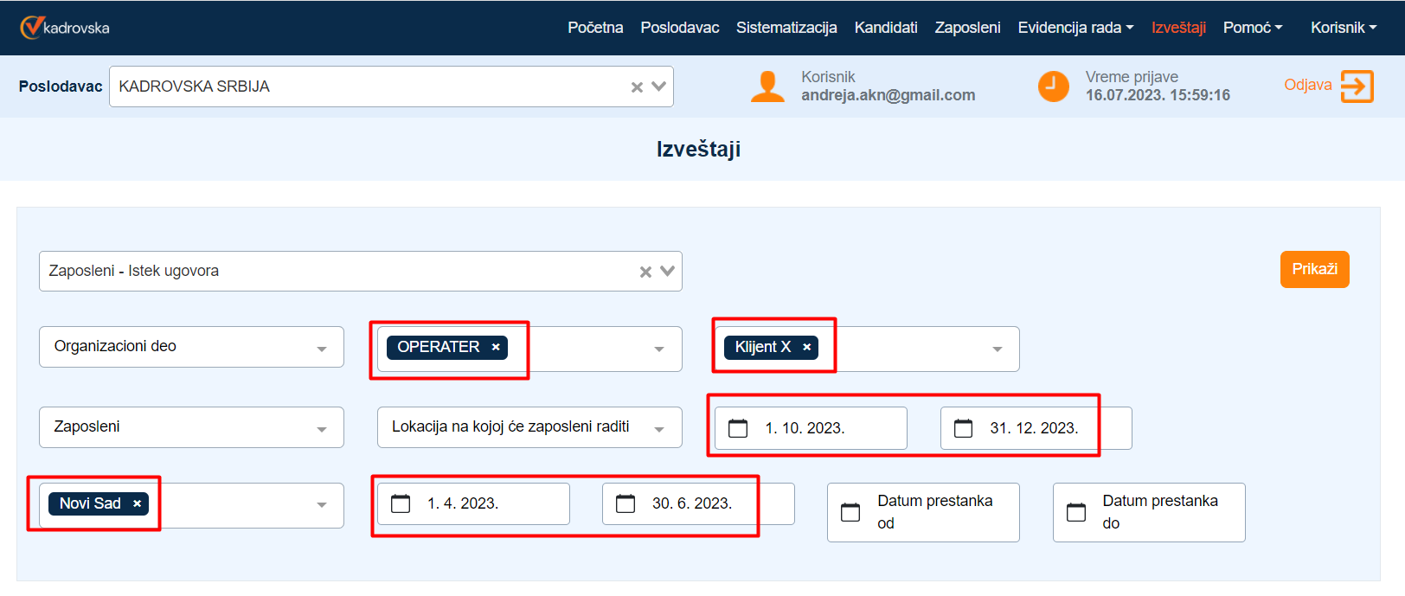Open the Pomoć menu
Screen dimensions: 1405x596
point(1252,28)
